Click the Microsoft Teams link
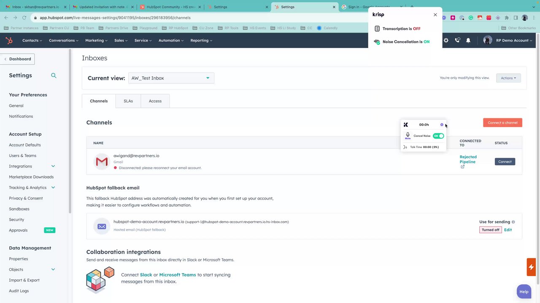540x303 pixels. [x=178, y=275]
